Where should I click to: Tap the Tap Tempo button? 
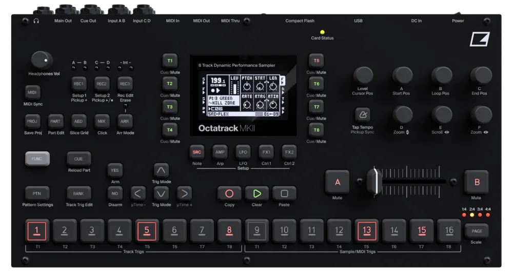pos(363,115)
